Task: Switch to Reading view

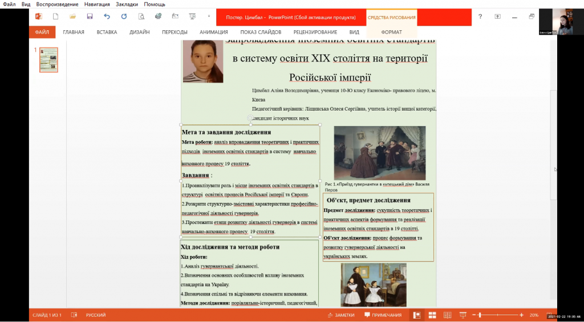Action: click(x=447, y=315)
